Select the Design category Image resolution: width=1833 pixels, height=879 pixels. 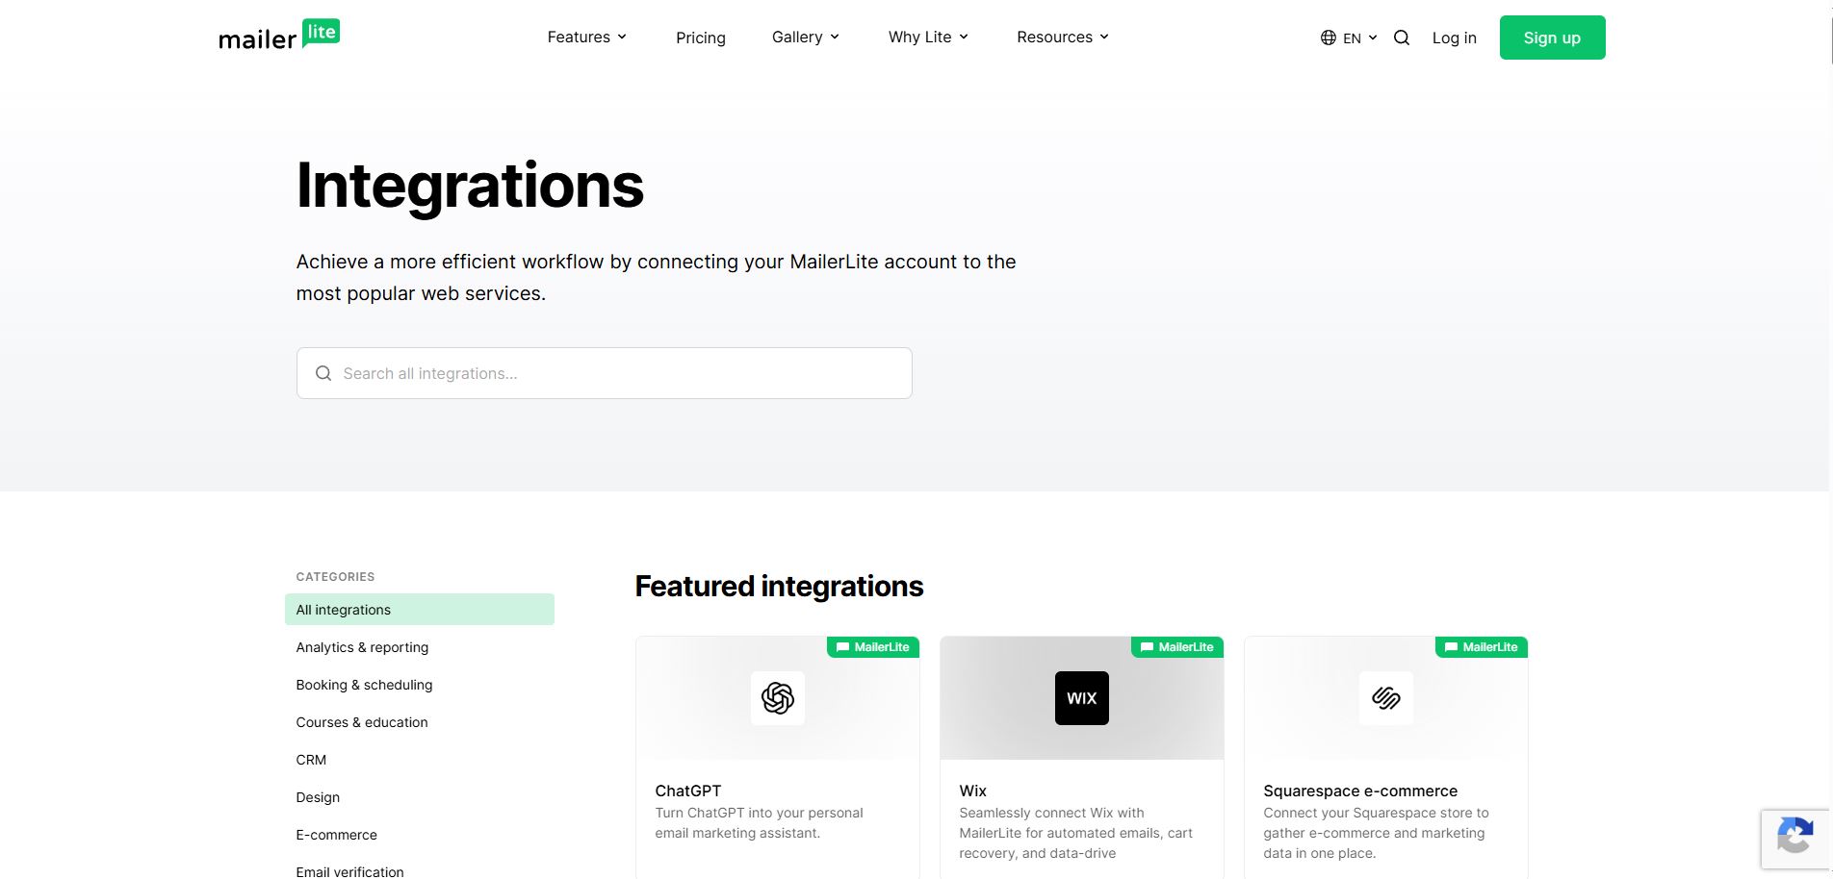coord(318,797)
